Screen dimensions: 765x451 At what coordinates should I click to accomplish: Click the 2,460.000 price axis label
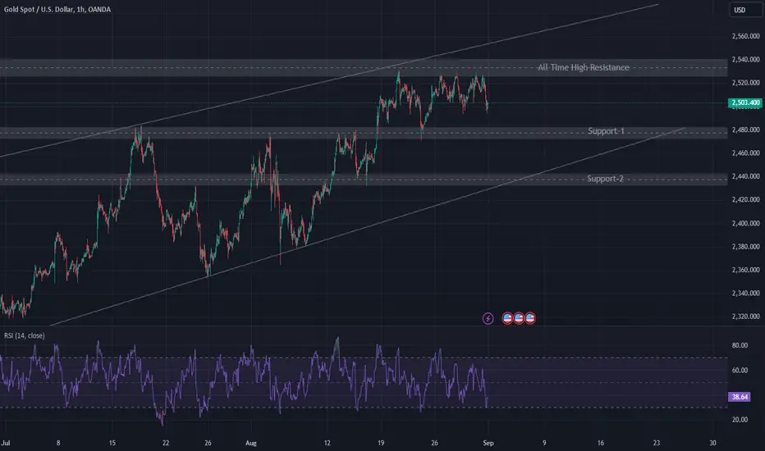click(x=745, y=153)
